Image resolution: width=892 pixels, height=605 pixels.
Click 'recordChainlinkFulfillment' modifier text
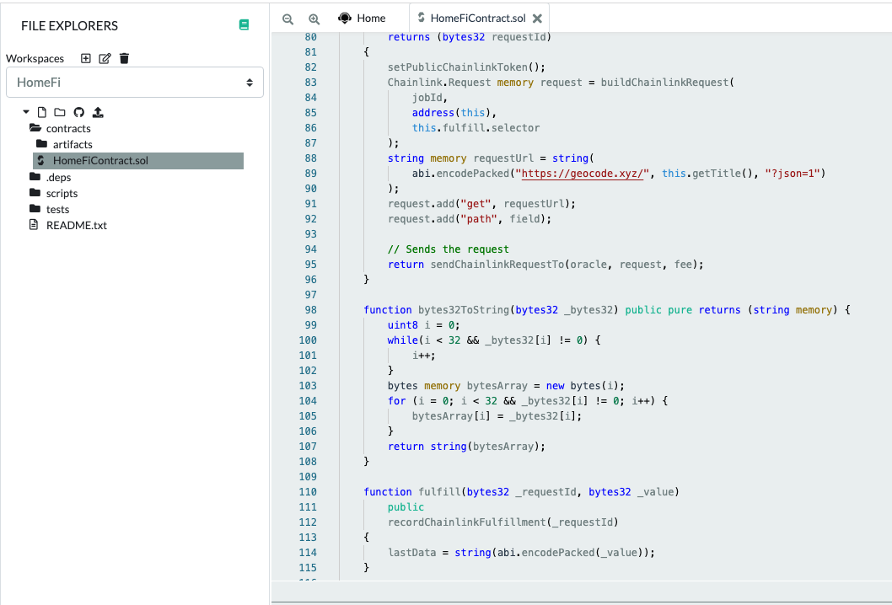click(x=467, y=522)
